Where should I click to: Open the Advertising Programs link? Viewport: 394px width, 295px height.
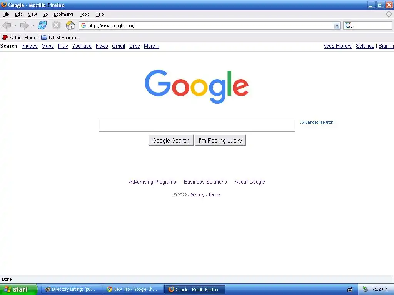(x=152, y=182)
